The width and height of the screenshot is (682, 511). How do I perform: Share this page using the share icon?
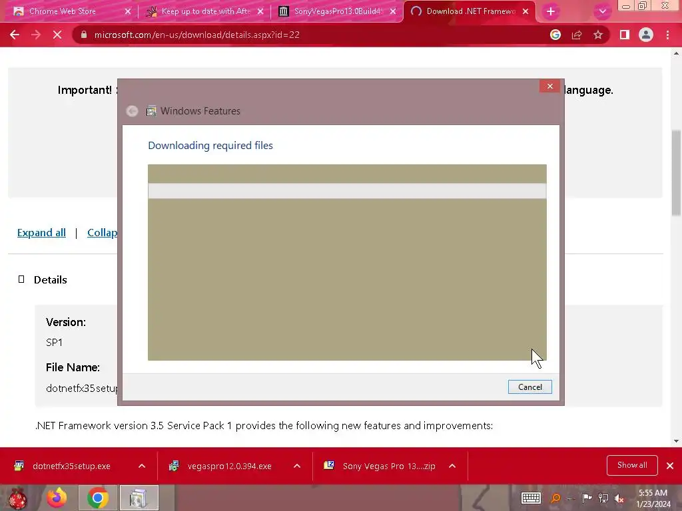[577, 35]
